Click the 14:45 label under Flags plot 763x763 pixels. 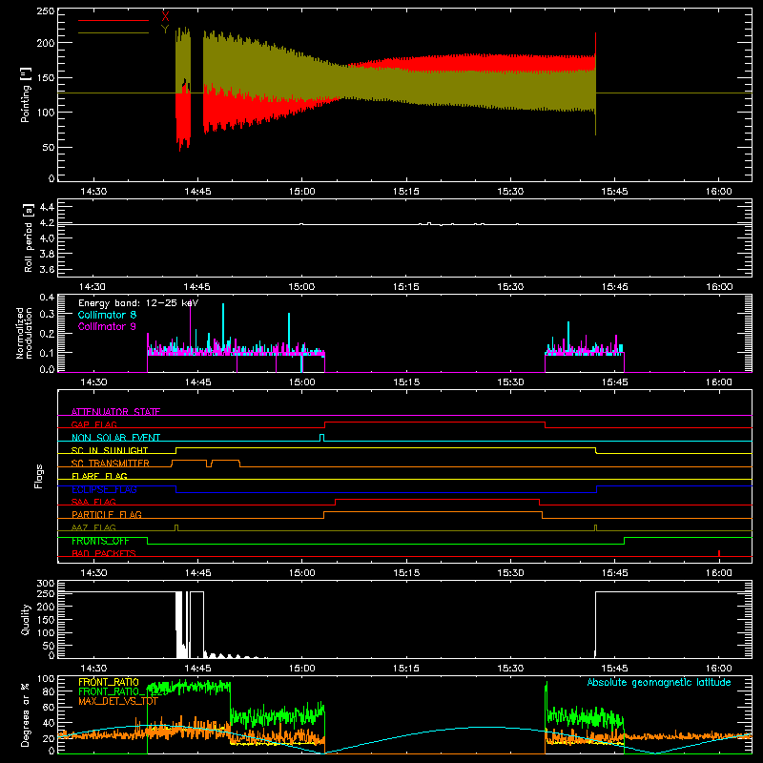click(x=197, y=573)
